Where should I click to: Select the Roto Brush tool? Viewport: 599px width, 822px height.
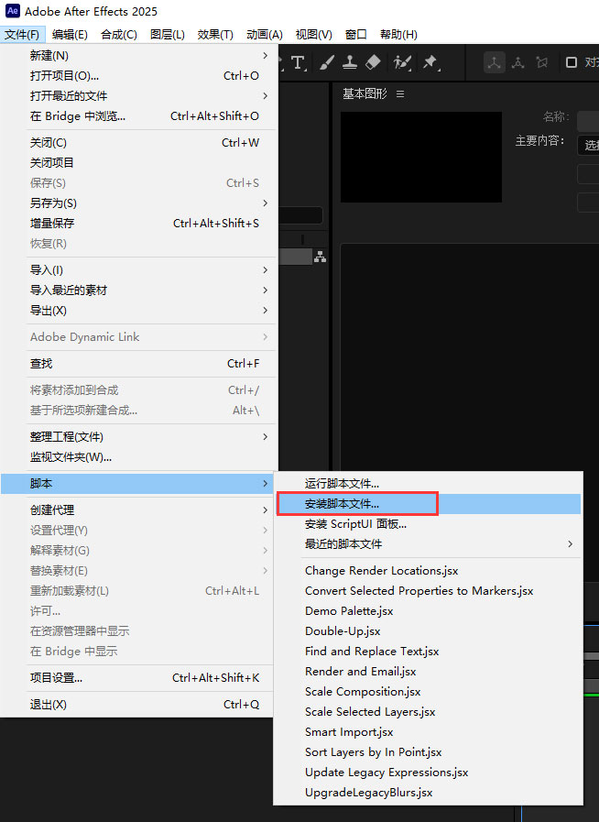coord(402,63)
